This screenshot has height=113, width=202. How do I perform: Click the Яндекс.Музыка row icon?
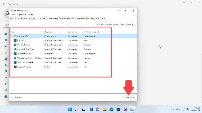pos(15,67)
